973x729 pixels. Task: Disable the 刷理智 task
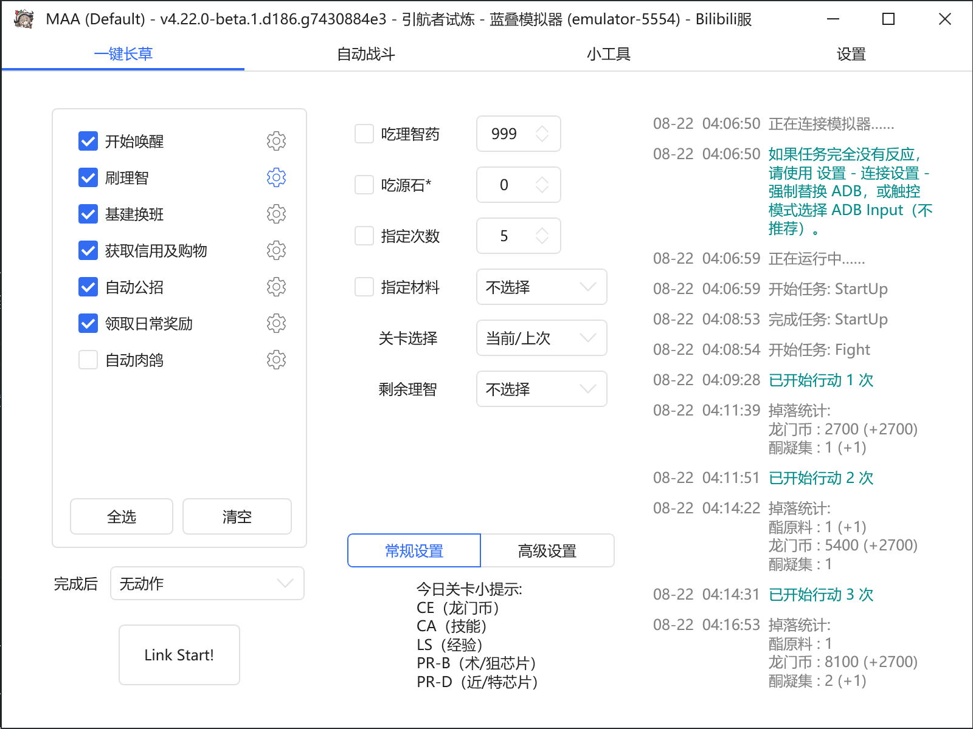(x=88, y=177)
